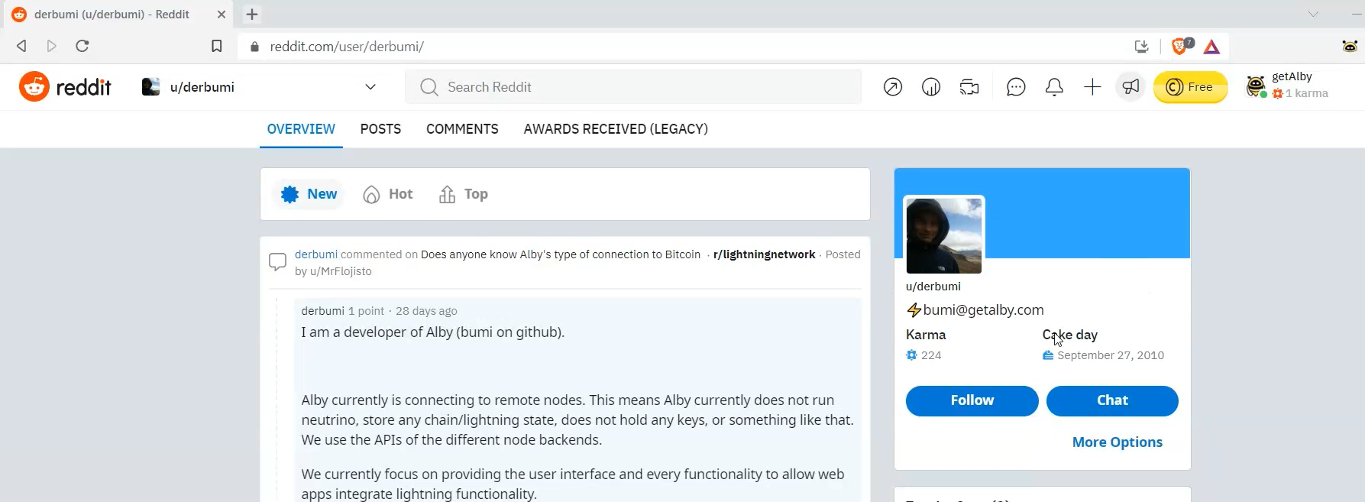Open the Alby bee extension icon

[1350, 47]
